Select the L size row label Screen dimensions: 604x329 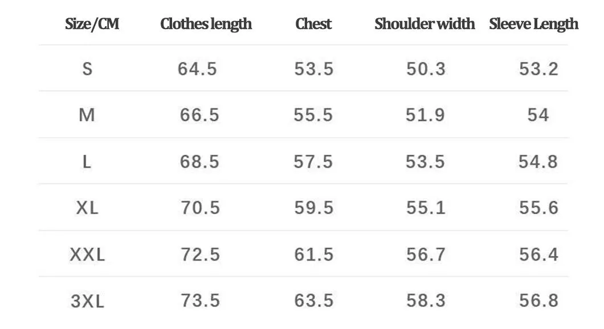87,162
